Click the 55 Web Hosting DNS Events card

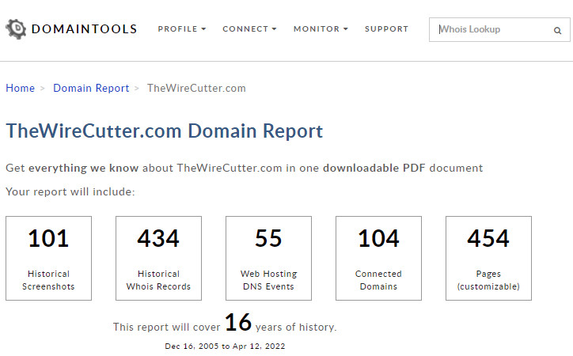coord(268,258)
